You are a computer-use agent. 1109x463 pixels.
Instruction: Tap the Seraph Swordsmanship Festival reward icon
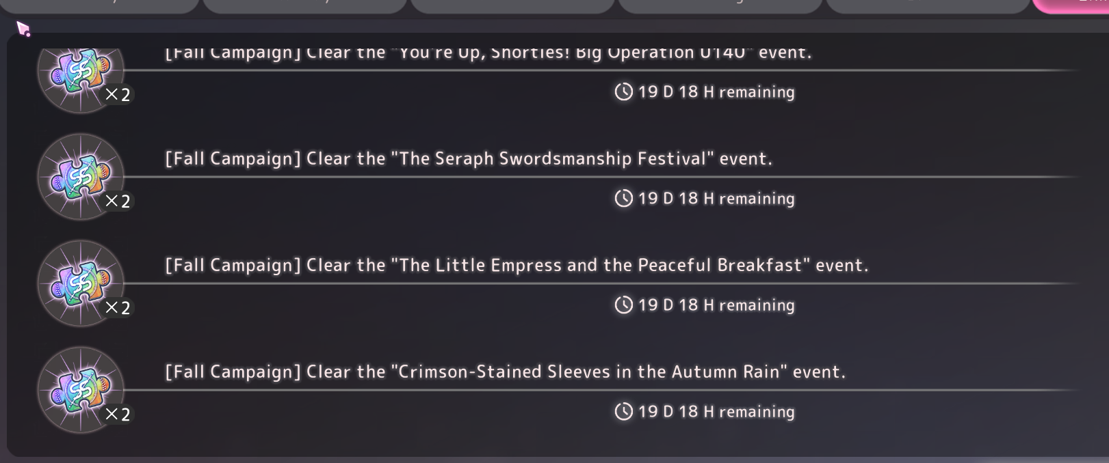click(81, 177)
